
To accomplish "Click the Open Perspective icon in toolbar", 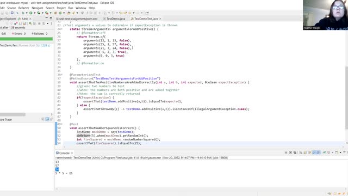I will point(147,13).
